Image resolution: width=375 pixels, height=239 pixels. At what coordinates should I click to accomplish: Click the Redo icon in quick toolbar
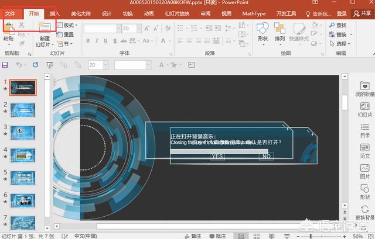35,65
